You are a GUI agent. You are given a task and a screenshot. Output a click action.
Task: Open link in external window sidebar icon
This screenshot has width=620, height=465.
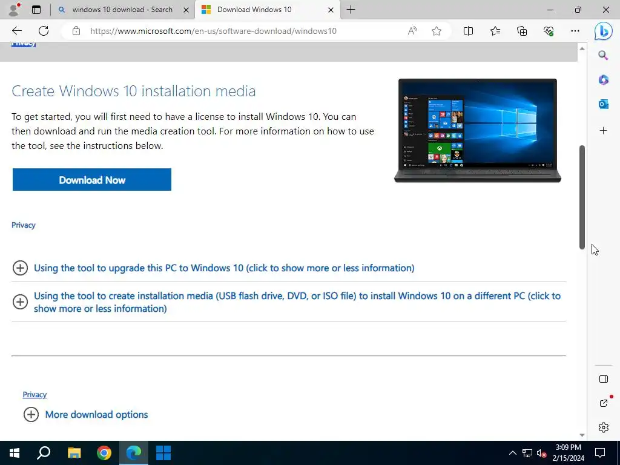pyautogui.click(x=604, y=403)
